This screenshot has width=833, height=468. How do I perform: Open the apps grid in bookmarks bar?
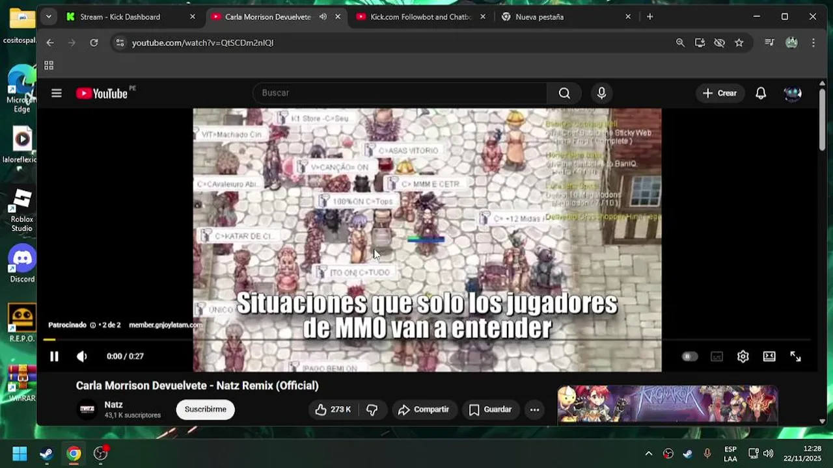pos(49,66)
